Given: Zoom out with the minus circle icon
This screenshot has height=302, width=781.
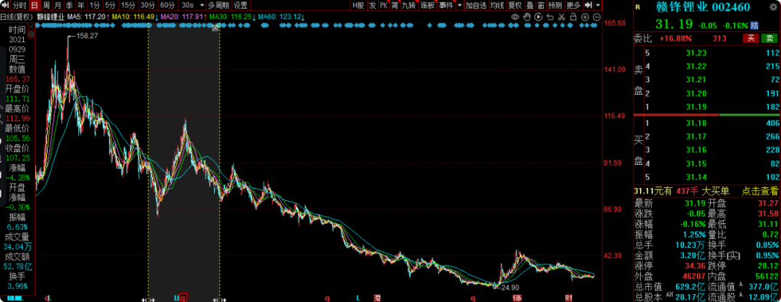Looking at the screenshot, I should coord(596,17).
